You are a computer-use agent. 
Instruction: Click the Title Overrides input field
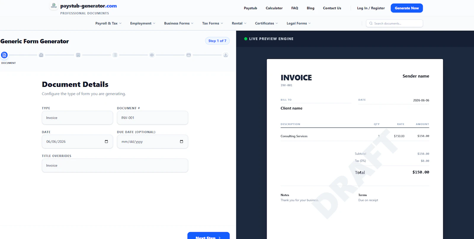pyautogui.click(x=115, y=166)
